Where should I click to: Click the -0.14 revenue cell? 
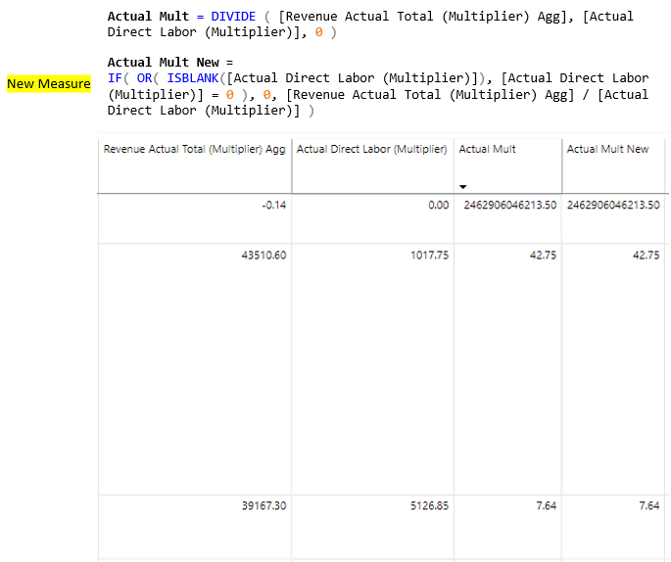(274, 206)
